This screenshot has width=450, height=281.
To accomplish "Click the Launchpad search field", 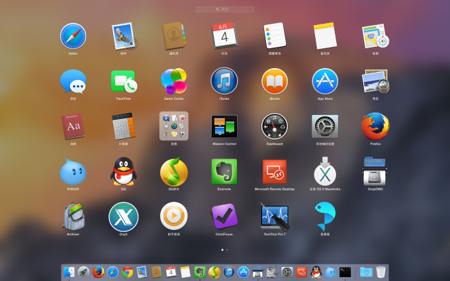I will coord(225,9).
